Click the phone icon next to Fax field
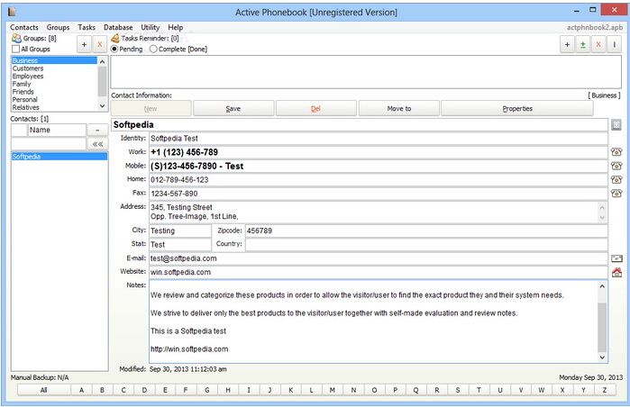 click(616, 193)
